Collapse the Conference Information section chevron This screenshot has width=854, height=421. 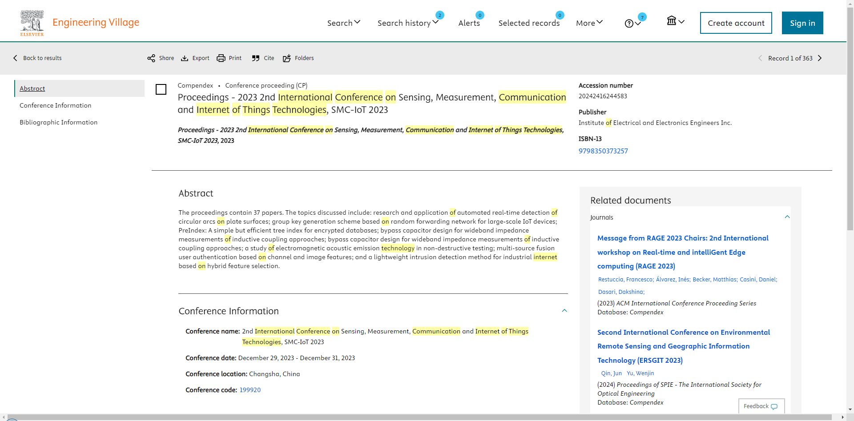point(564,311)
